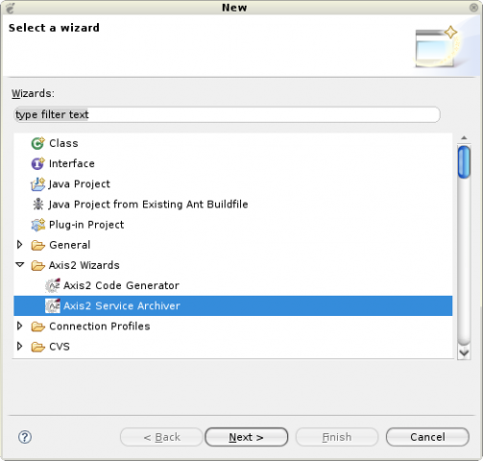This screenshot has width=483, height=461.
Task: Click the Axis2 Code Generator icon
Action: pyautogui.click(x=53, y=285)
